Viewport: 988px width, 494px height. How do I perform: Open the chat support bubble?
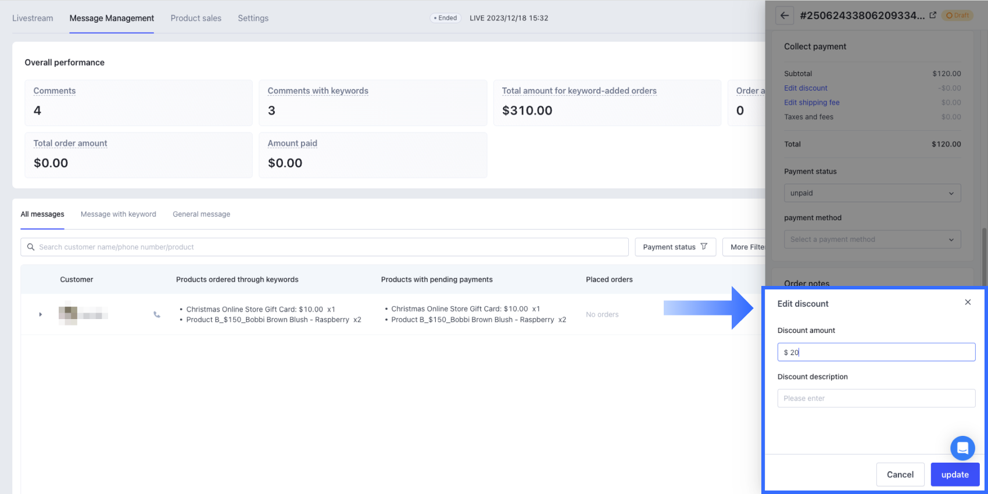tap(962, 448)
